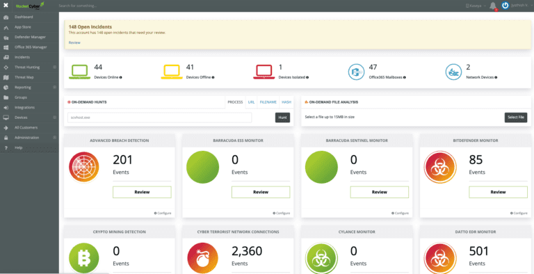This screenshot has width=534, height=274.
Task: Switch to the FILENAME hunt tab
Action: pos(268,102)
